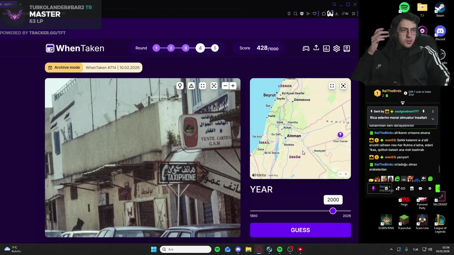Select round 4 indicator
The image size is (454, 255).
click(x=200, y=48)
